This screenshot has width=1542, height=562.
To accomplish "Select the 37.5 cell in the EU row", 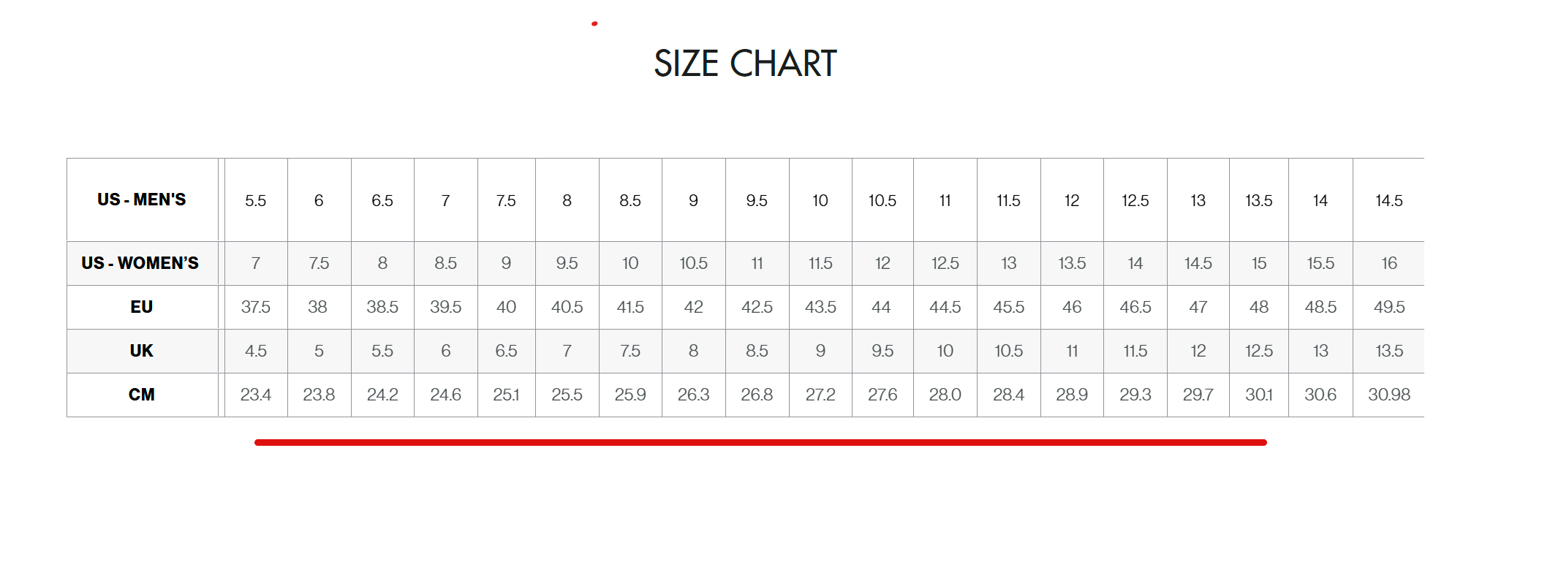I will coord(256,307).
